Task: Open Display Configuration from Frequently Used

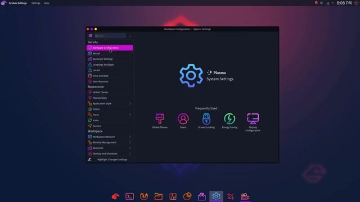Action: coord(253,122)
